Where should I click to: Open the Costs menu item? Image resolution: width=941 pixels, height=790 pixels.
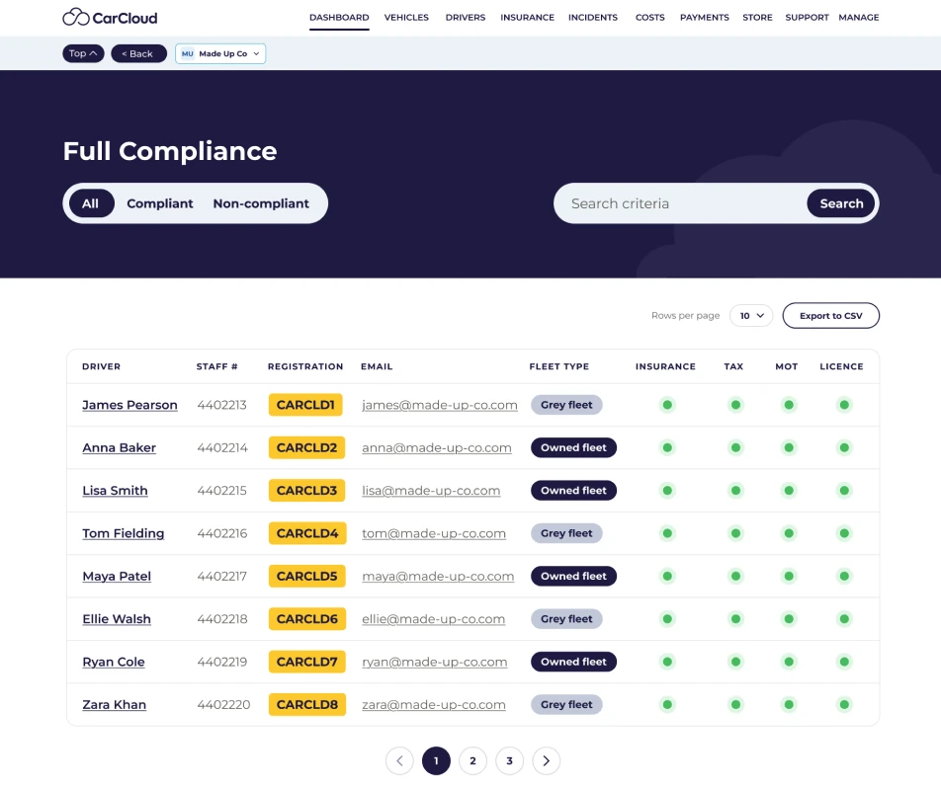click(x=650, y=18)
